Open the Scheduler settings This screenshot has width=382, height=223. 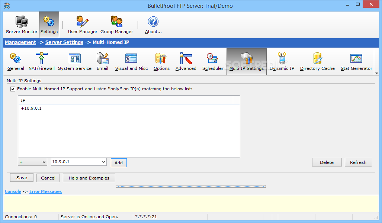[213, 62]
